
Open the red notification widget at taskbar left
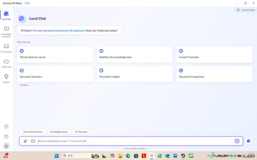[x=6, y=156]
